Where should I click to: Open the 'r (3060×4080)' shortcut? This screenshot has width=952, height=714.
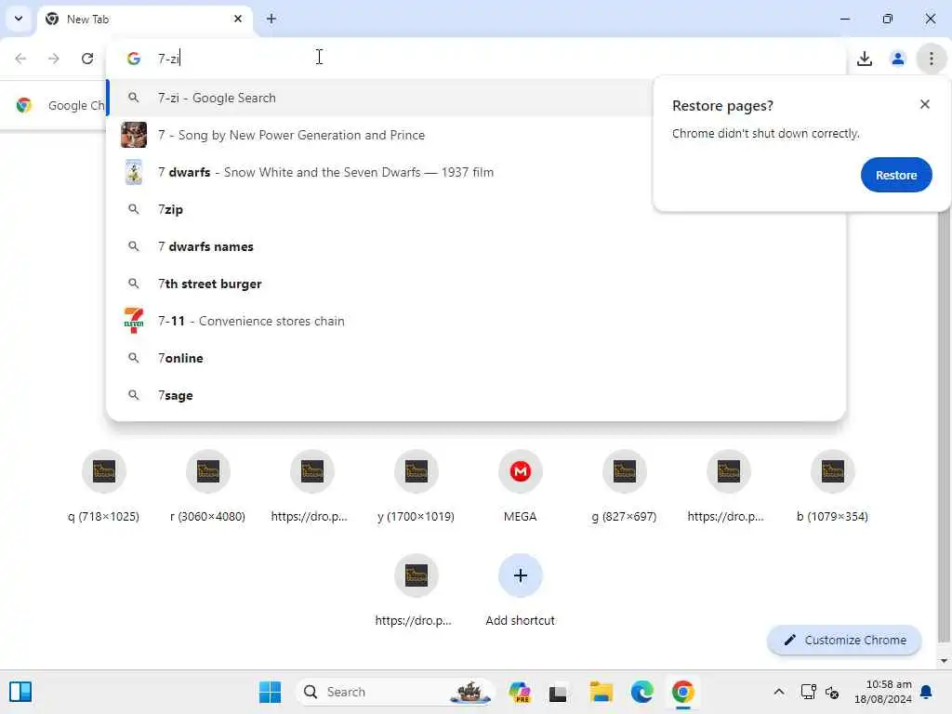[x=208, y=487]
